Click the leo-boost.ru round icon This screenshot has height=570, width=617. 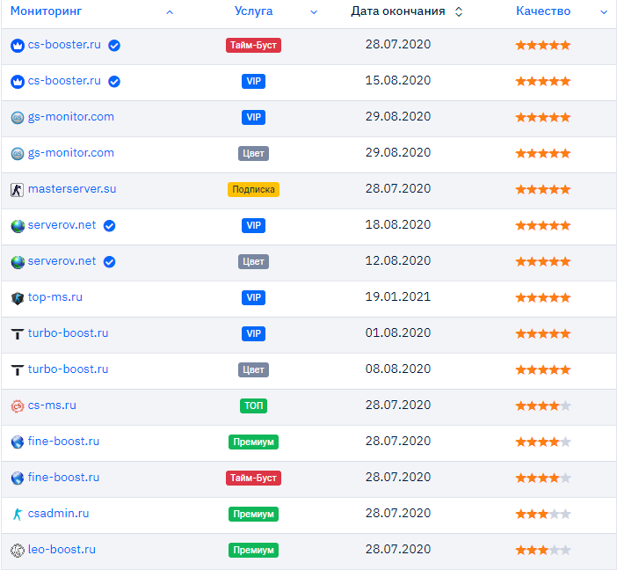[x=18, y=551]
